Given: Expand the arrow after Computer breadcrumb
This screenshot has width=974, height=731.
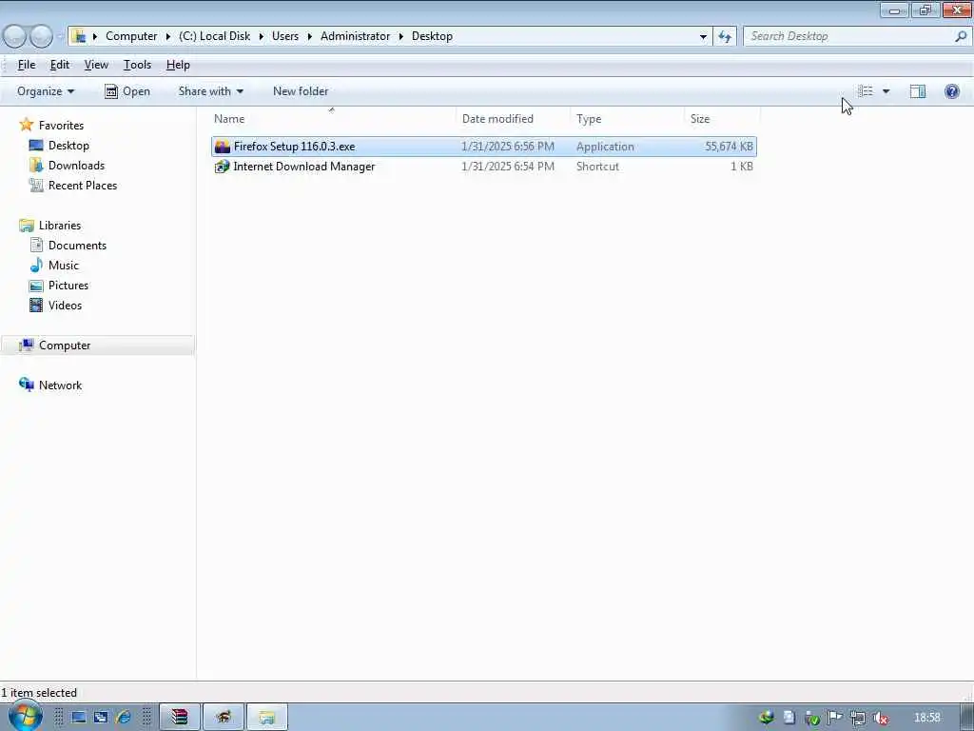Looking at the screenshot, I should [167, 37].
